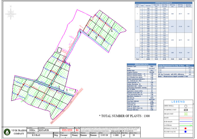This screenshot has width=197, height=139.
Task: Click the VIVIR TRADING COMPANY name
Action: pos(19,132)
